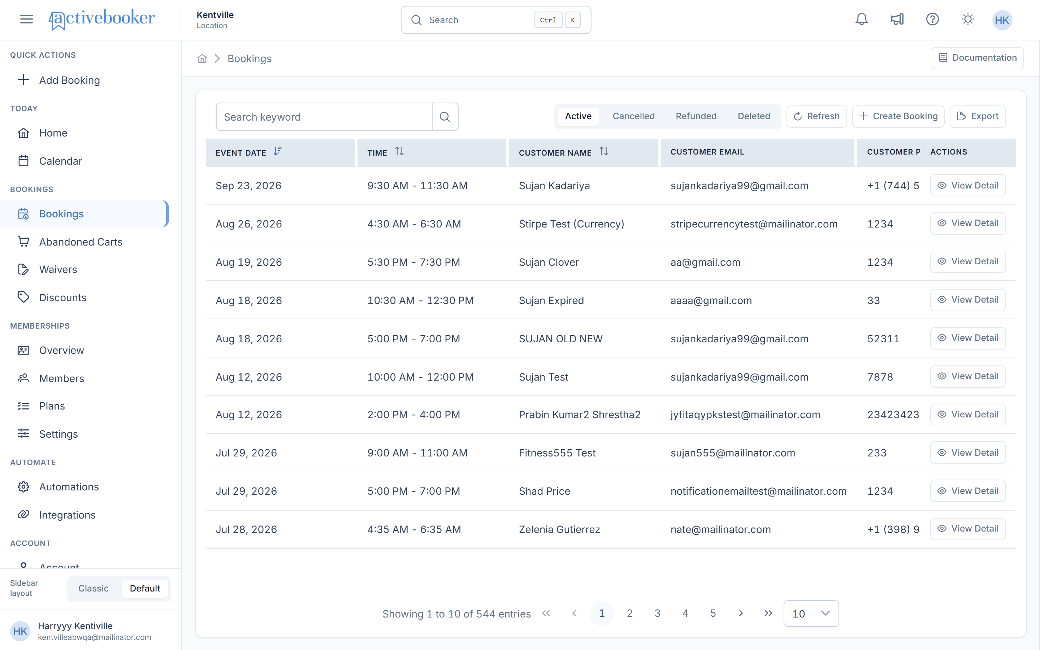The width and height of the screenshot is (1040, 650).
Task: Switch to the Cancelled bookings tab
Action: [x=633, y=116]
